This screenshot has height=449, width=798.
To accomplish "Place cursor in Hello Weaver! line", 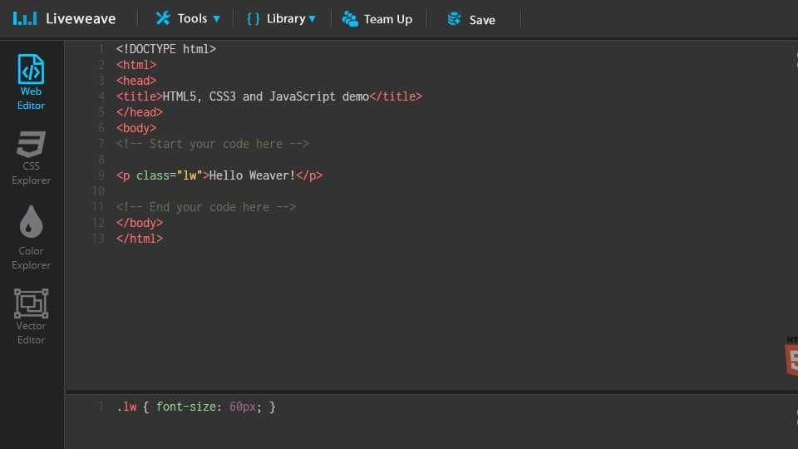I will point(252,175).
